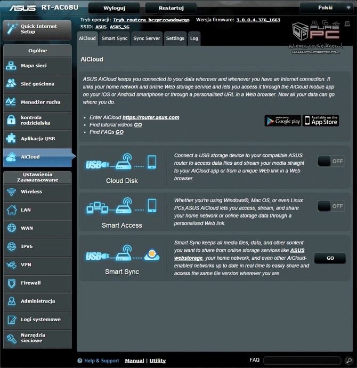Open the https://router.asus.com link
This screenshot has width=357, height=368.
[151, 117]
